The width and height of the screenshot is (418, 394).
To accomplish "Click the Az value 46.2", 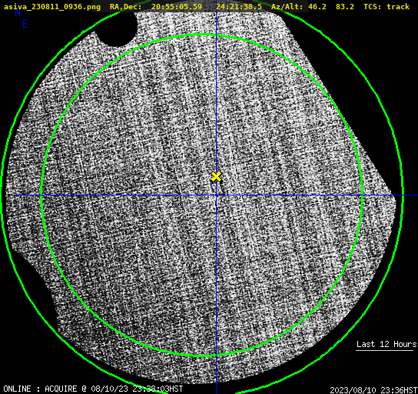I will pos(317,6).
